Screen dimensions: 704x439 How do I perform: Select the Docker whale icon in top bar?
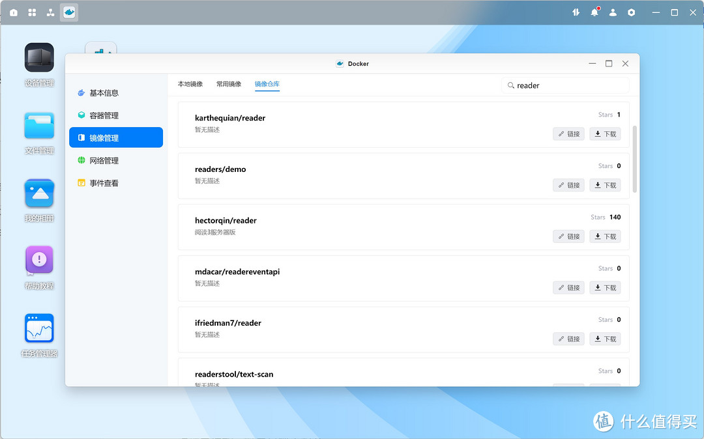click(69, 12)
